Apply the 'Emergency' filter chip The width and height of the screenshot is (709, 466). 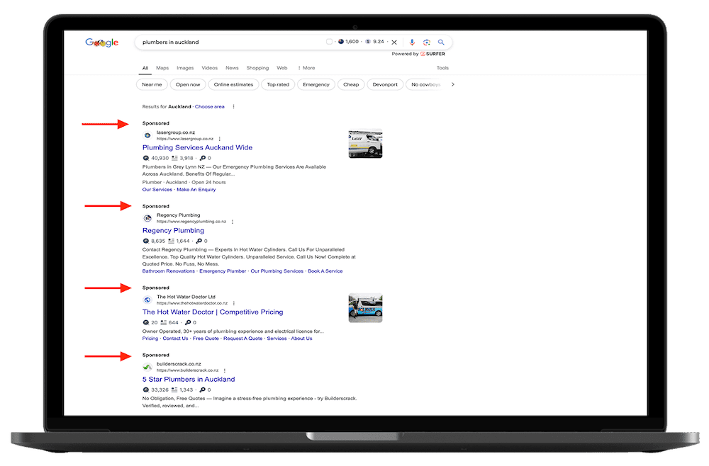click(316, 84)
